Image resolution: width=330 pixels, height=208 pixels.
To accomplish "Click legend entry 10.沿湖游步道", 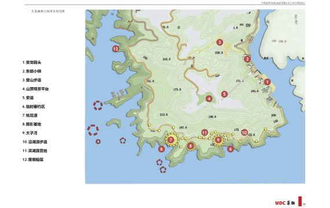I will coord(35,142).
